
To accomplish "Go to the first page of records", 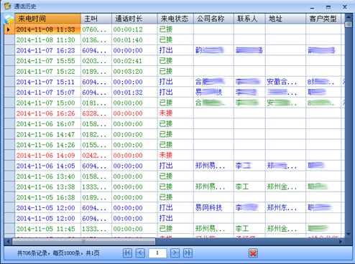I will click(127, 253).
